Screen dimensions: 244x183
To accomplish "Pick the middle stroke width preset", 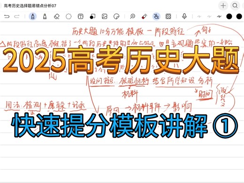I will pyautogui.click(x=209, y=16).
